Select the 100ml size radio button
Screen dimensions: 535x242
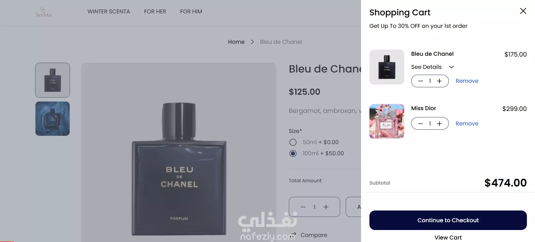293,154
